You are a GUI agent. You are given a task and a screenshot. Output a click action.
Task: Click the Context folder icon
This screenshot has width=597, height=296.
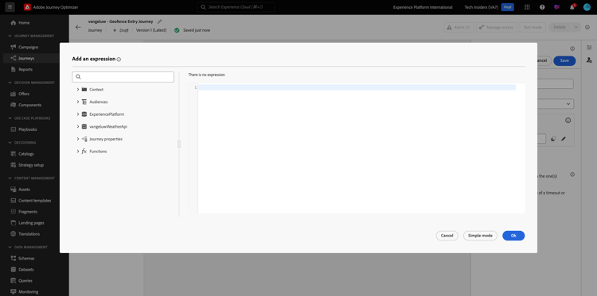coord(84,90)
